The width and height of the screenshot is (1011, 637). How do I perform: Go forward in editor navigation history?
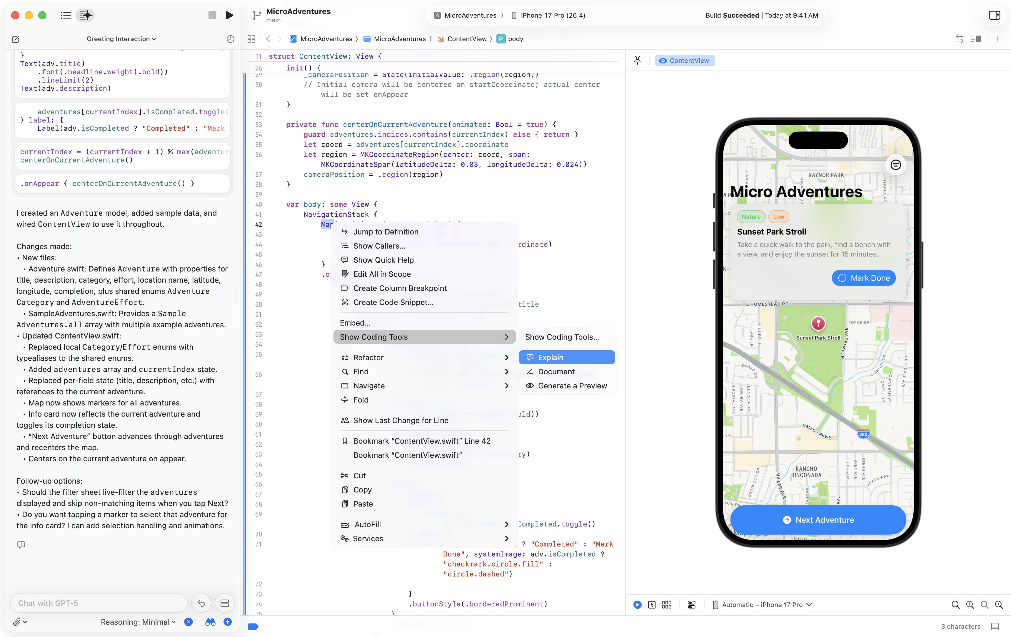pyautogui.click(x=279, y=39)
